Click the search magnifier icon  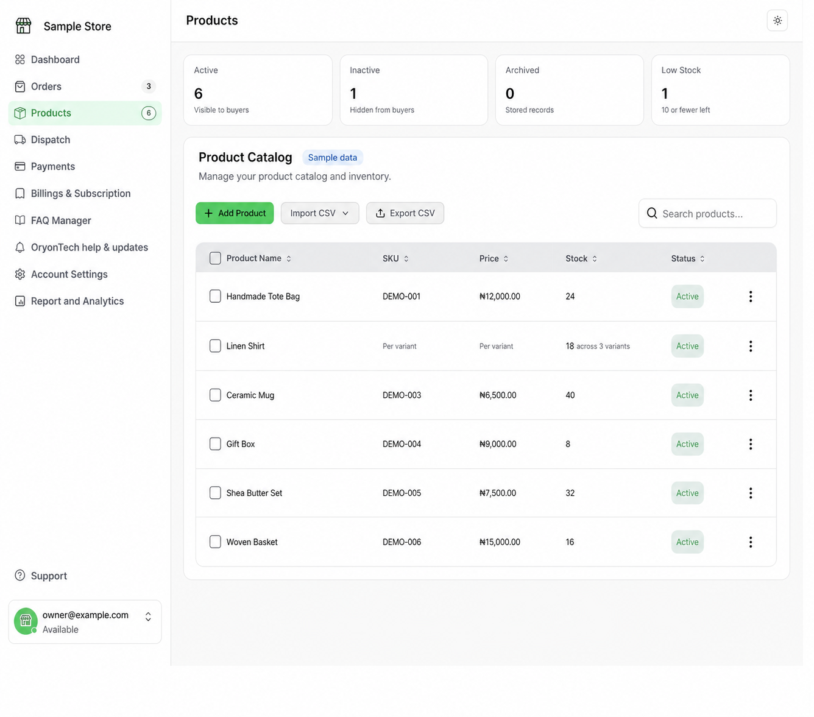coord(652,213)
